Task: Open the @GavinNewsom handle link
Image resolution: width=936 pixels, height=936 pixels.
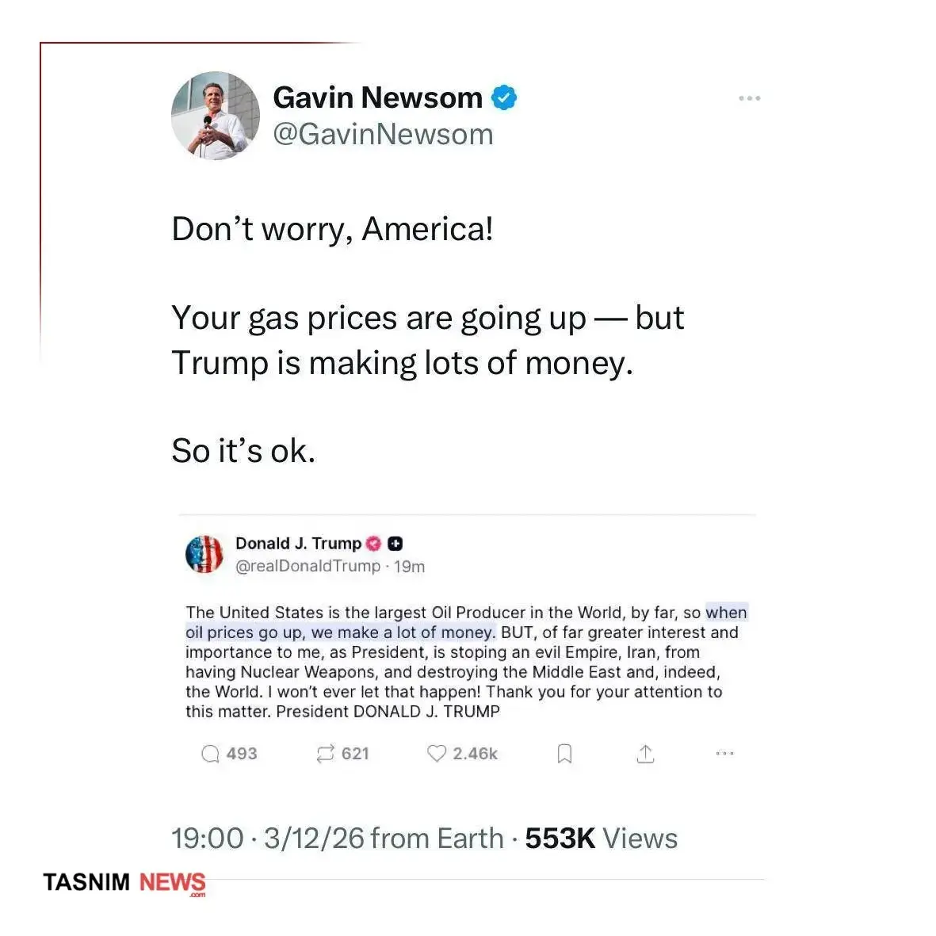Action: [383, 135]
